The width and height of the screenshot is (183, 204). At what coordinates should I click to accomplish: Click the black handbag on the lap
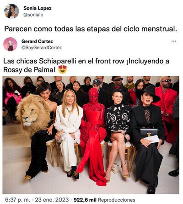149,130
